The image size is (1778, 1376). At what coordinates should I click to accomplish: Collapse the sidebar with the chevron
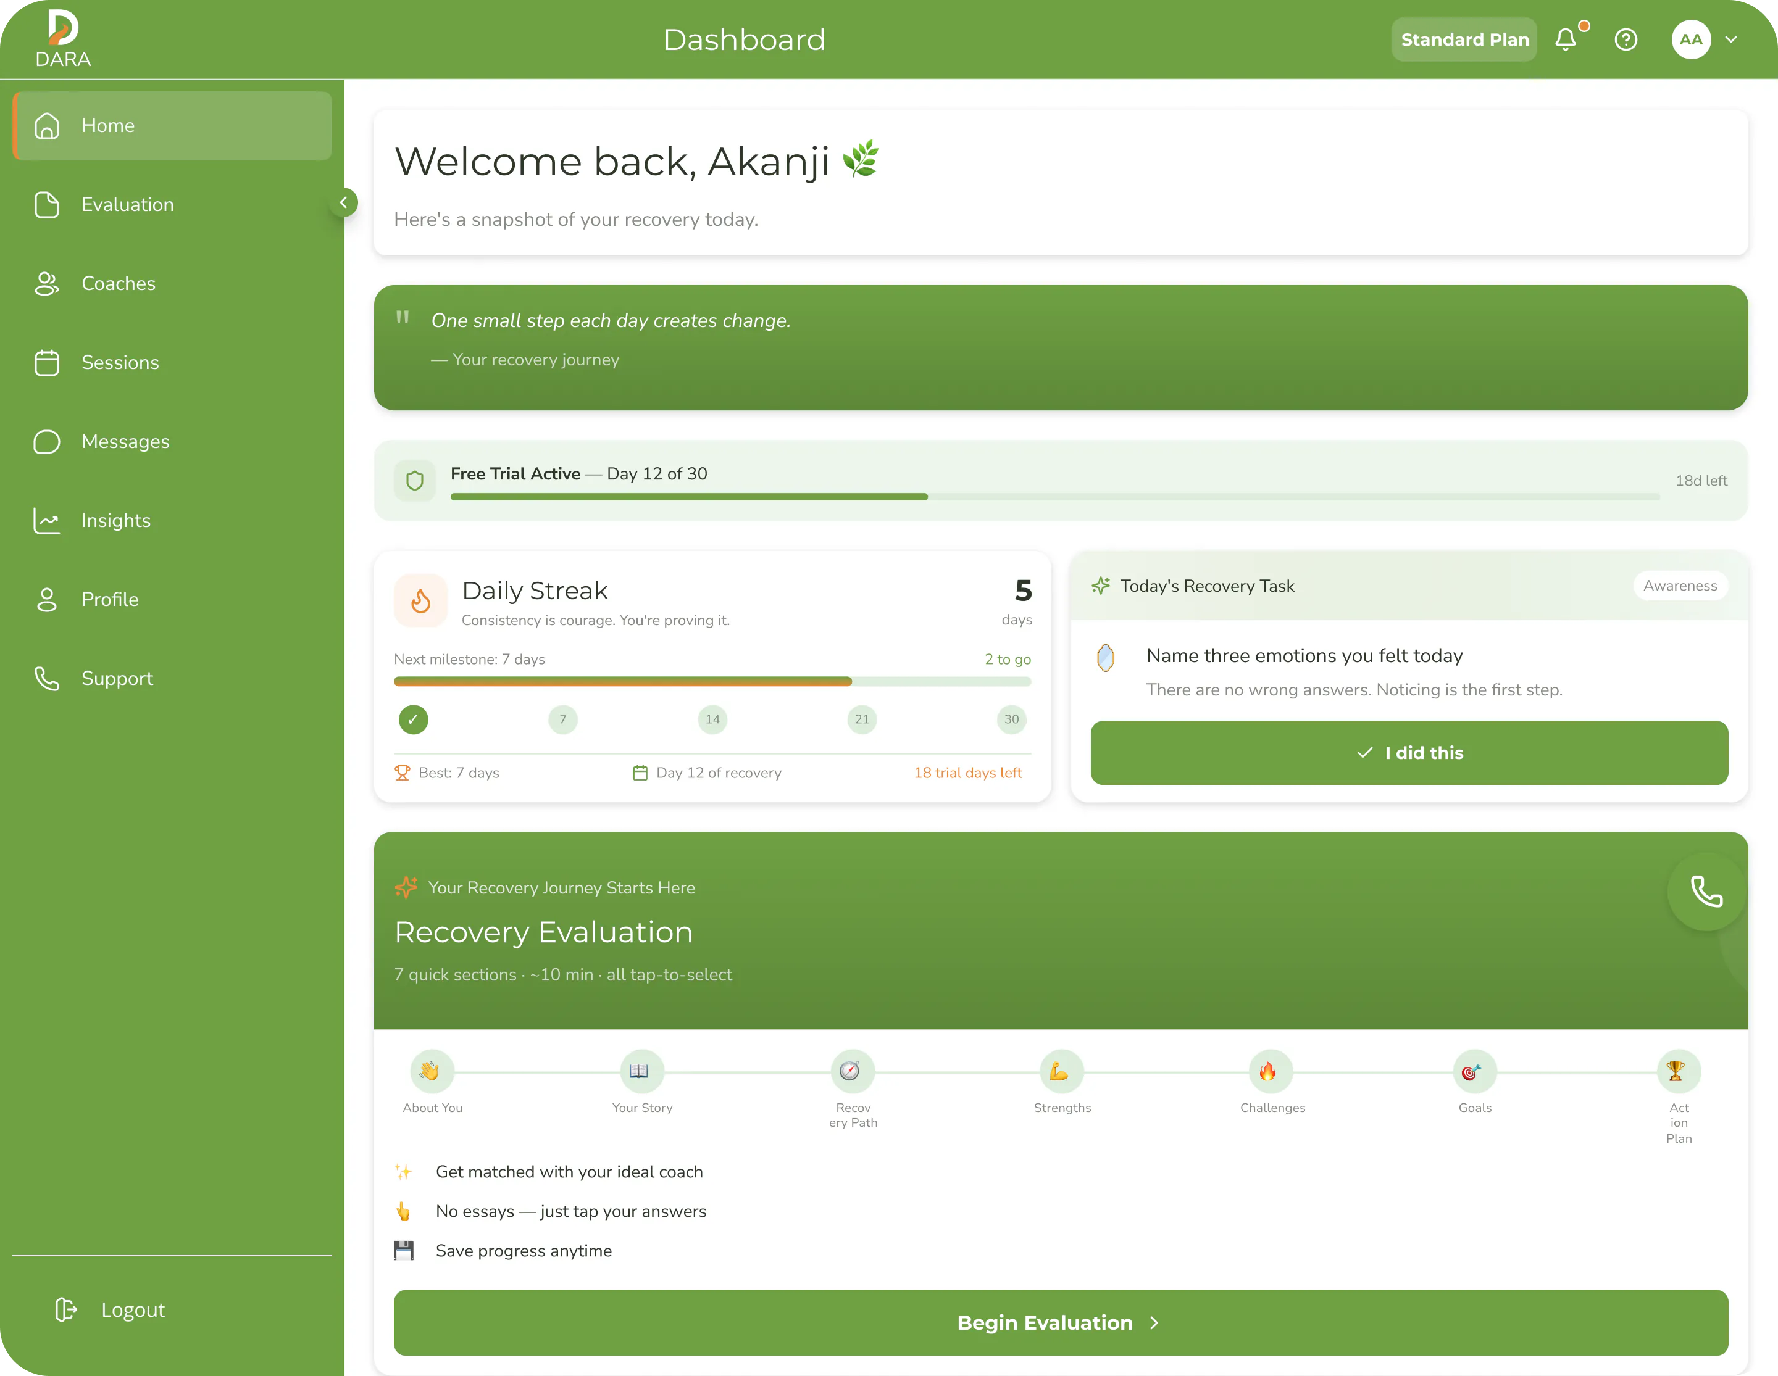[343, 202]
